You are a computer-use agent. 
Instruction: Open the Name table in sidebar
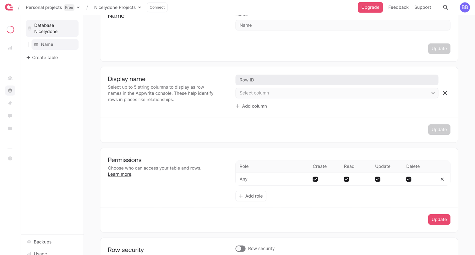55,44
